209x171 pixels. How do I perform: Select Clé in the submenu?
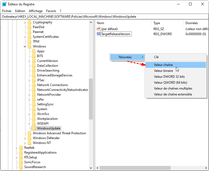[x=176, y=57]
